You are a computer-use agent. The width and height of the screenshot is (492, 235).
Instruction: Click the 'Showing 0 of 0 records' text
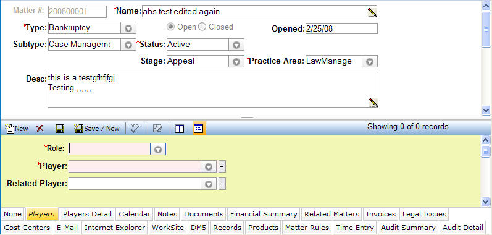[x=408, y=127]
